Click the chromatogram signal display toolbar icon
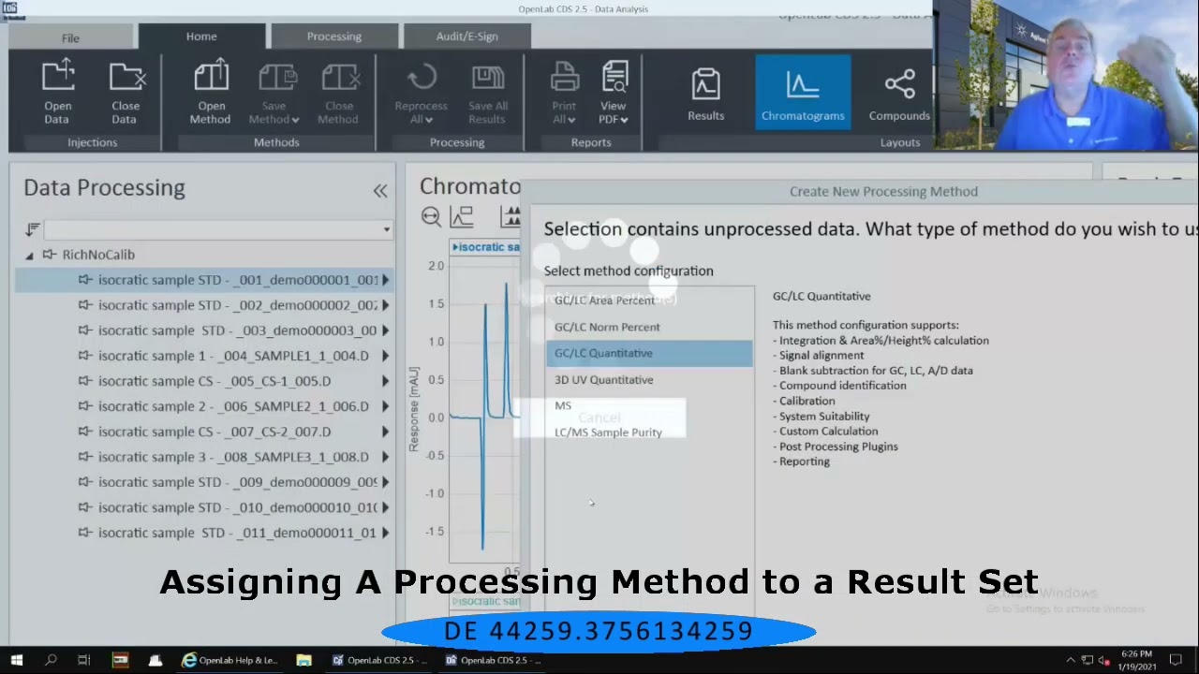The width and height of the screenshot is (1199, 674). point(462,217)
